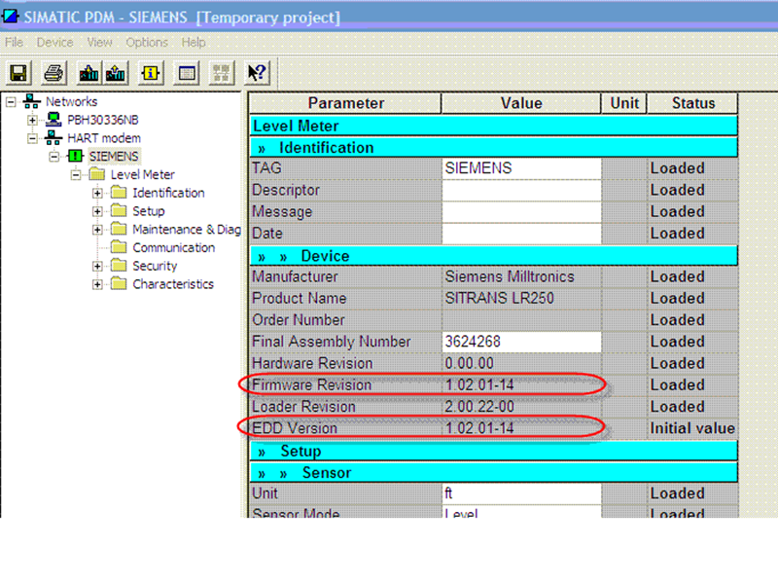
Task: Activate the context help pointer icon
Action: click(257, 74)
